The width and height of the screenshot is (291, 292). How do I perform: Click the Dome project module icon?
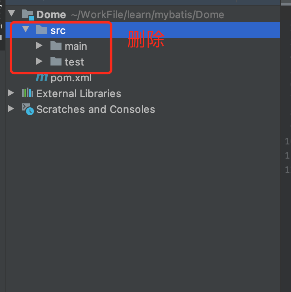(x=28, y=15)
